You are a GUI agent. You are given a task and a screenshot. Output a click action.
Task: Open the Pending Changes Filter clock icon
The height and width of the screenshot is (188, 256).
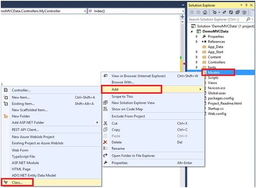click(x=214, y=12)
